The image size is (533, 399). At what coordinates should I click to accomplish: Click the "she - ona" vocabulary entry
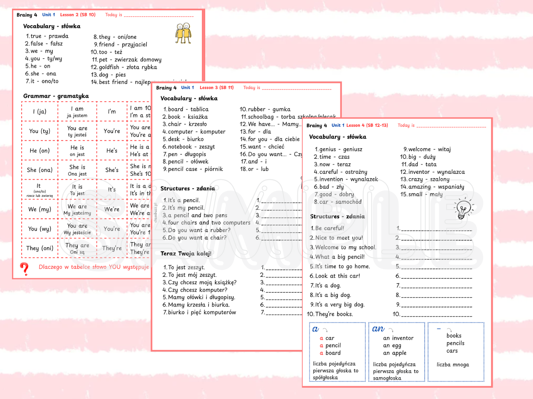pyautogui.click(x=41, y=73)
